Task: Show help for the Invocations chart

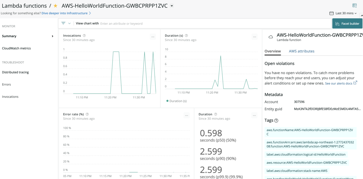Action: click(x=84, y=36)
